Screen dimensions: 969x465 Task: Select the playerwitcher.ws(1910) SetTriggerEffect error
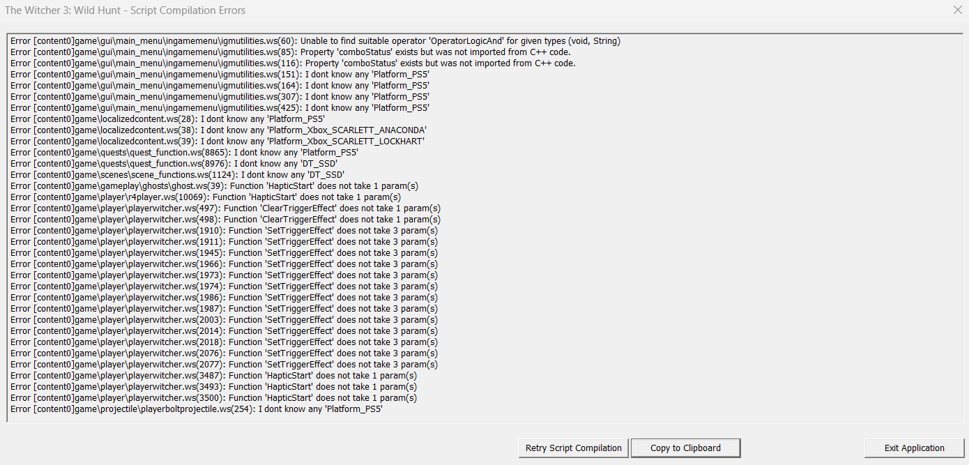(224, 231)
